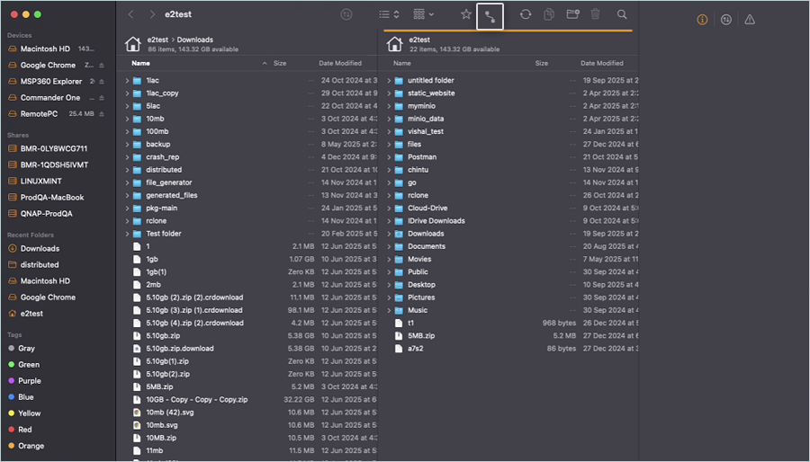Select the Purple tag in sidebar

[30, 380]
